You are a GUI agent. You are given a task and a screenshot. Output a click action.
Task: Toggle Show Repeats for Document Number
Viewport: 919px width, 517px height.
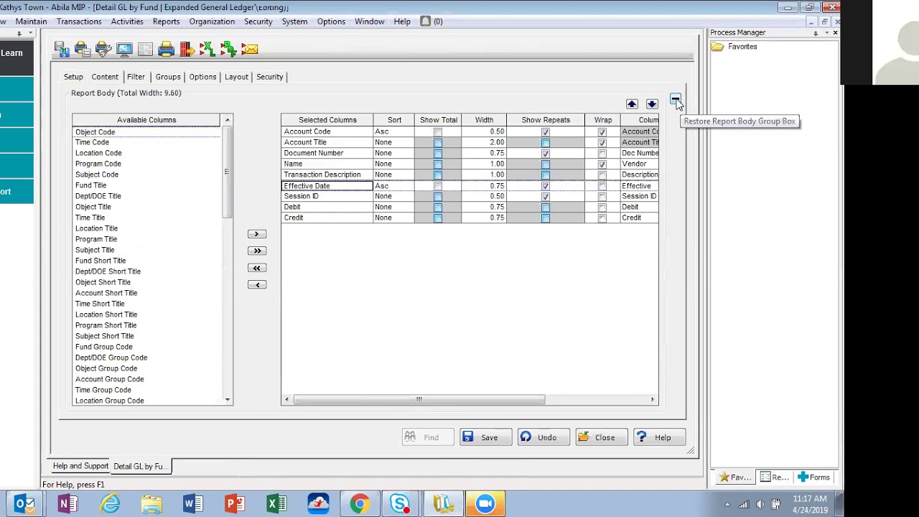pyautogui.click(x=546, y=154)
